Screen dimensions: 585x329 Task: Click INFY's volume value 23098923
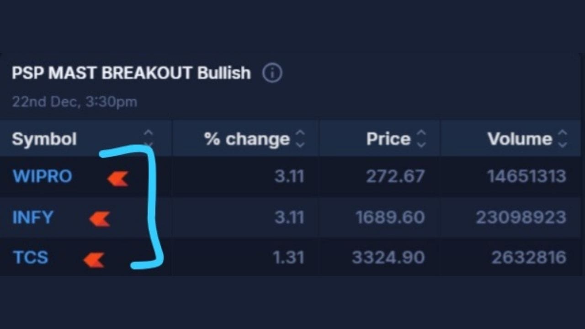click(521, 217)
